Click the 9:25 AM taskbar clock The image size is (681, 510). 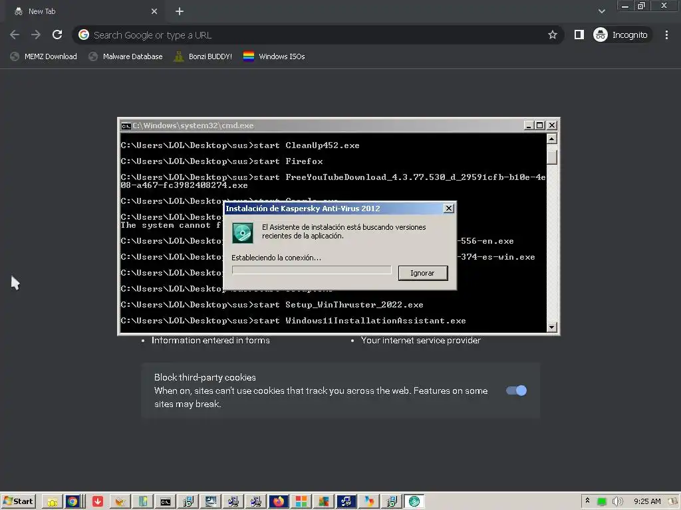(647, 502)
